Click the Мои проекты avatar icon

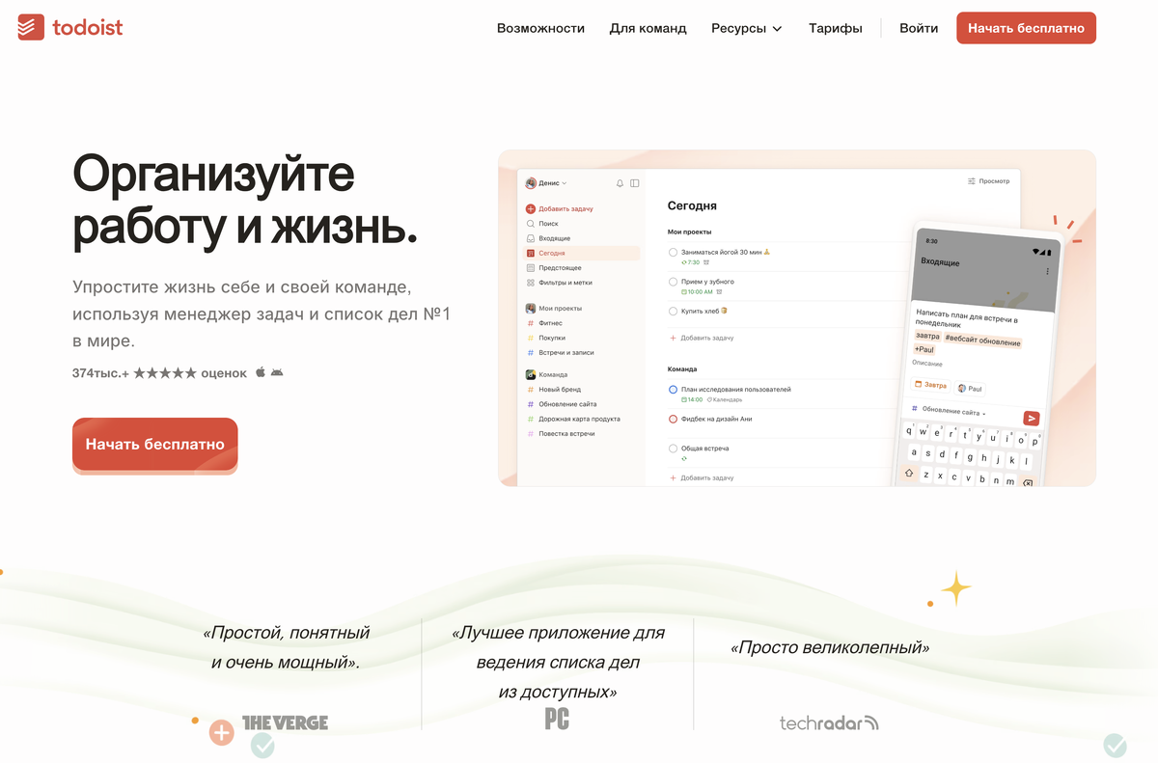(531, 308)
